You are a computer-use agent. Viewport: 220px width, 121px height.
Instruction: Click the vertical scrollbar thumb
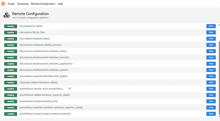pyautogui.click(x=219, y=78)
